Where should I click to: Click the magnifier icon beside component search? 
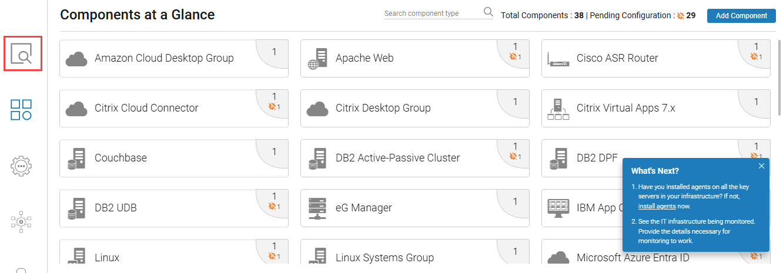(x=488, y=12)
